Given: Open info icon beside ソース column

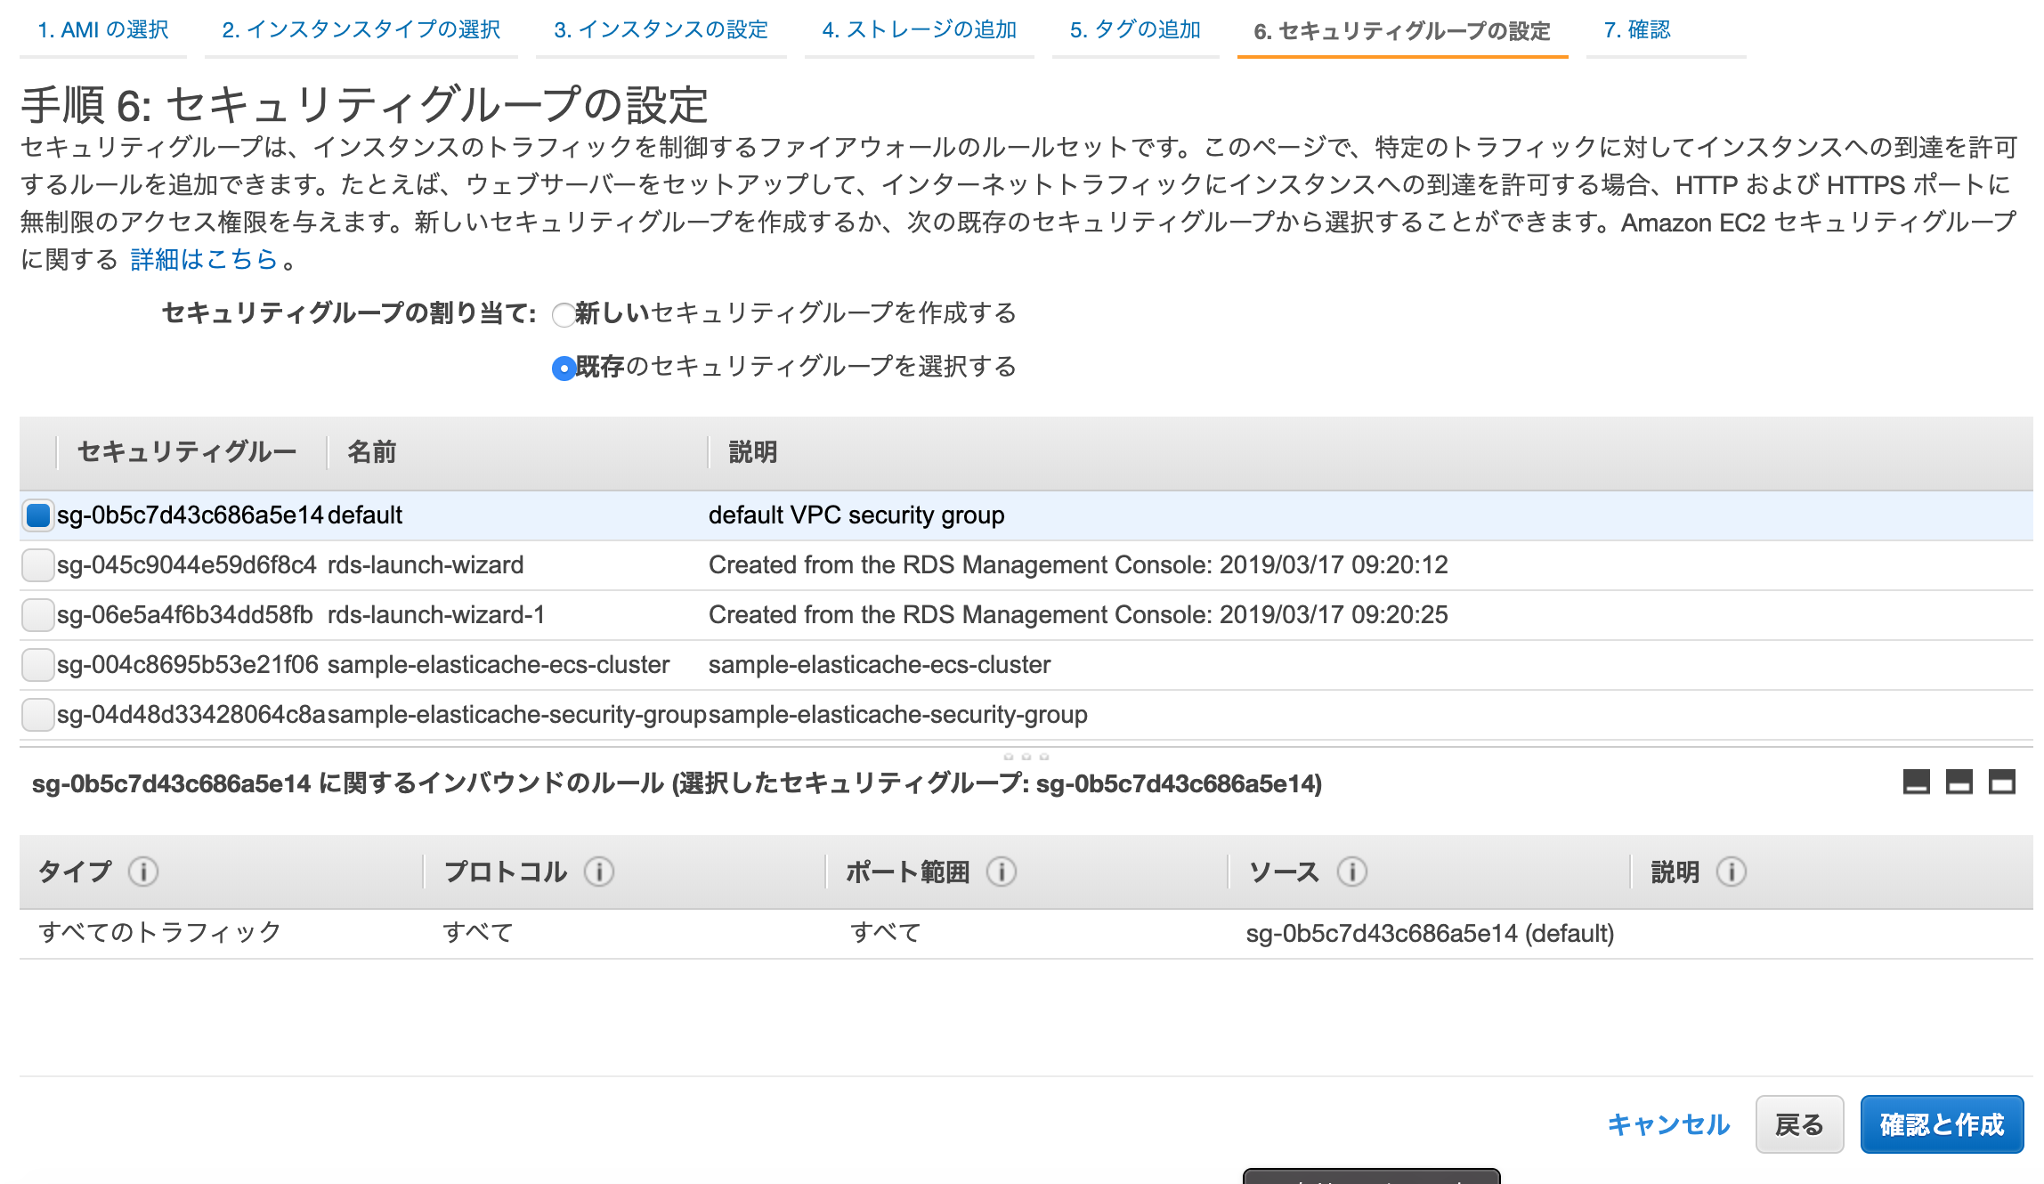Looking at the screenshot, I should coord(1352,872).
